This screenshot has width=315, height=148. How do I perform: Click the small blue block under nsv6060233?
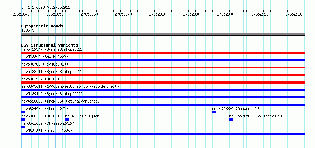pos(23,119)
